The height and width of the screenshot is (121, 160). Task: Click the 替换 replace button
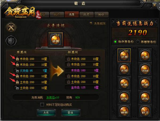point(71,113)
